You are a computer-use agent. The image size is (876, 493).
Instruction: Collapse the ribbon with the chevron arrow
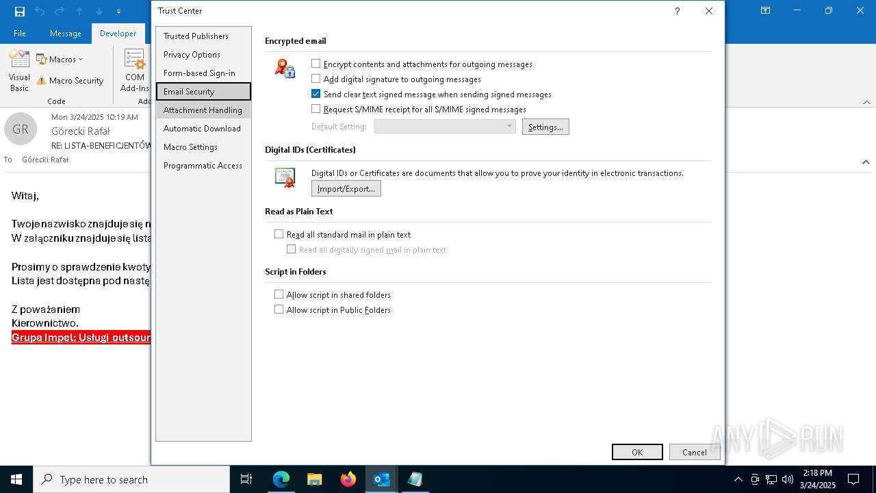(x=866, y=102)
